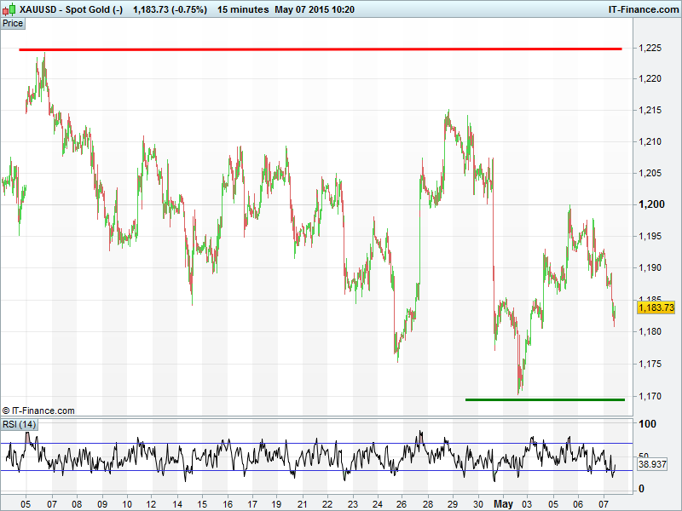The width and height of the screenshot is (682, 511).
Task: Click the May label on the time axis
Action: click(506, 502)
